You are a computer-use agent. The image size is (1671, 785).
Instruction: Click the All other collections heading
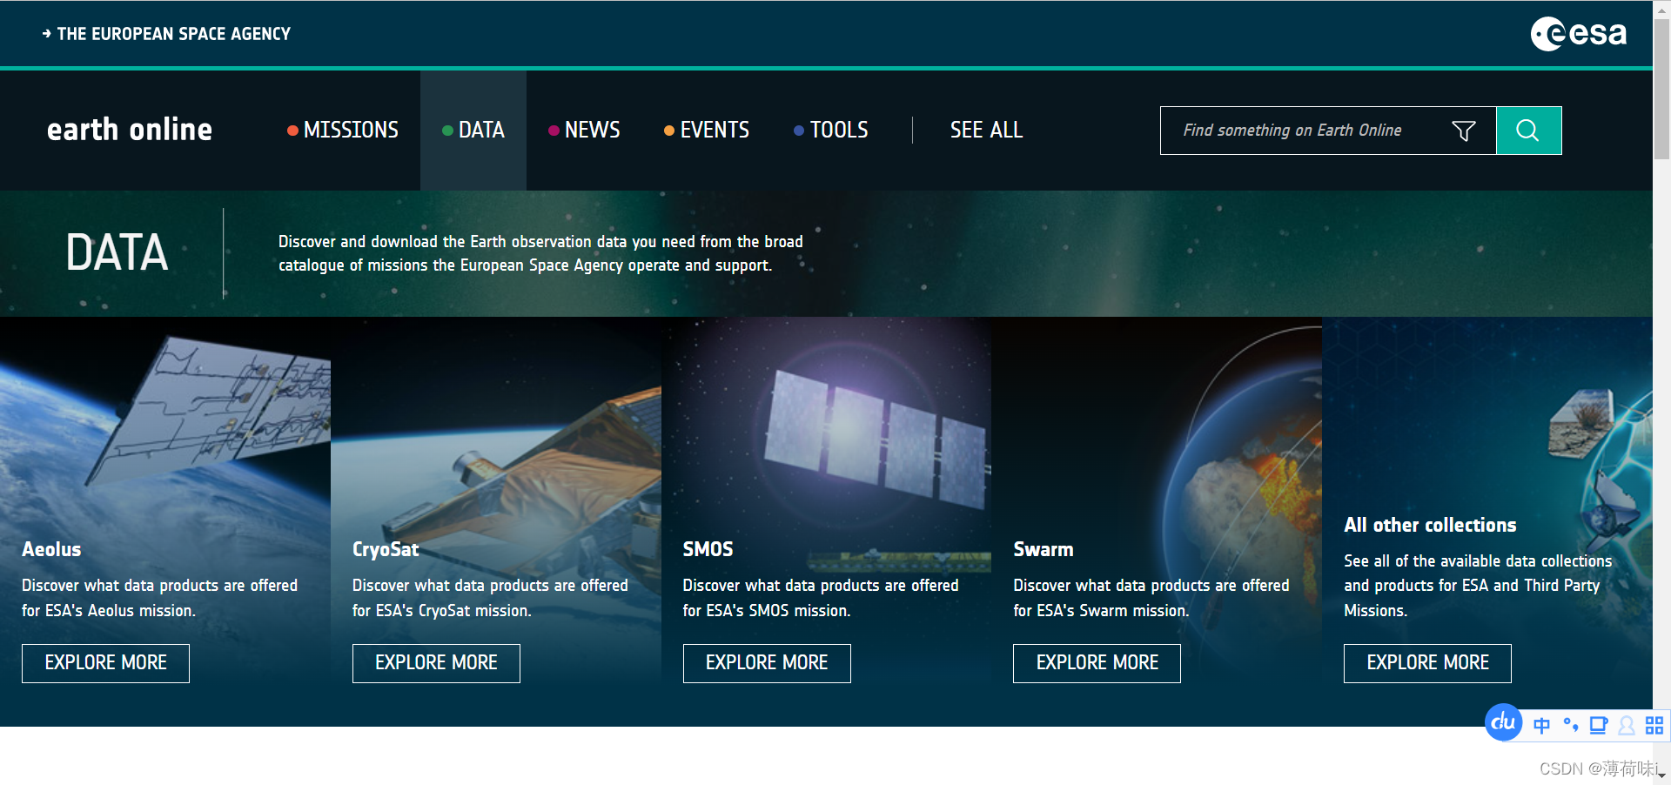coord(1430,525)
